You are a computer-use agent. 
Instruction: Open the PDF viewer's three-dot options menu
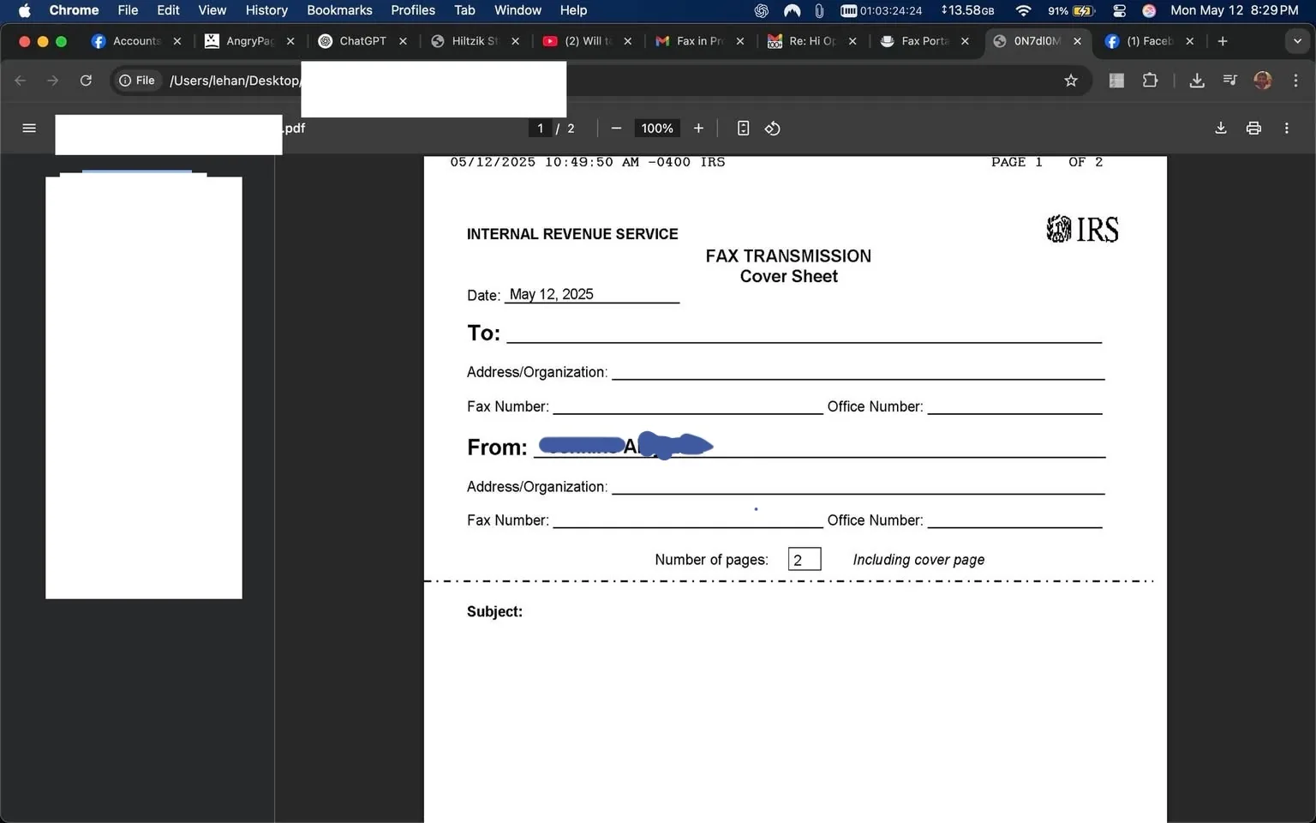click(1286, 128)
